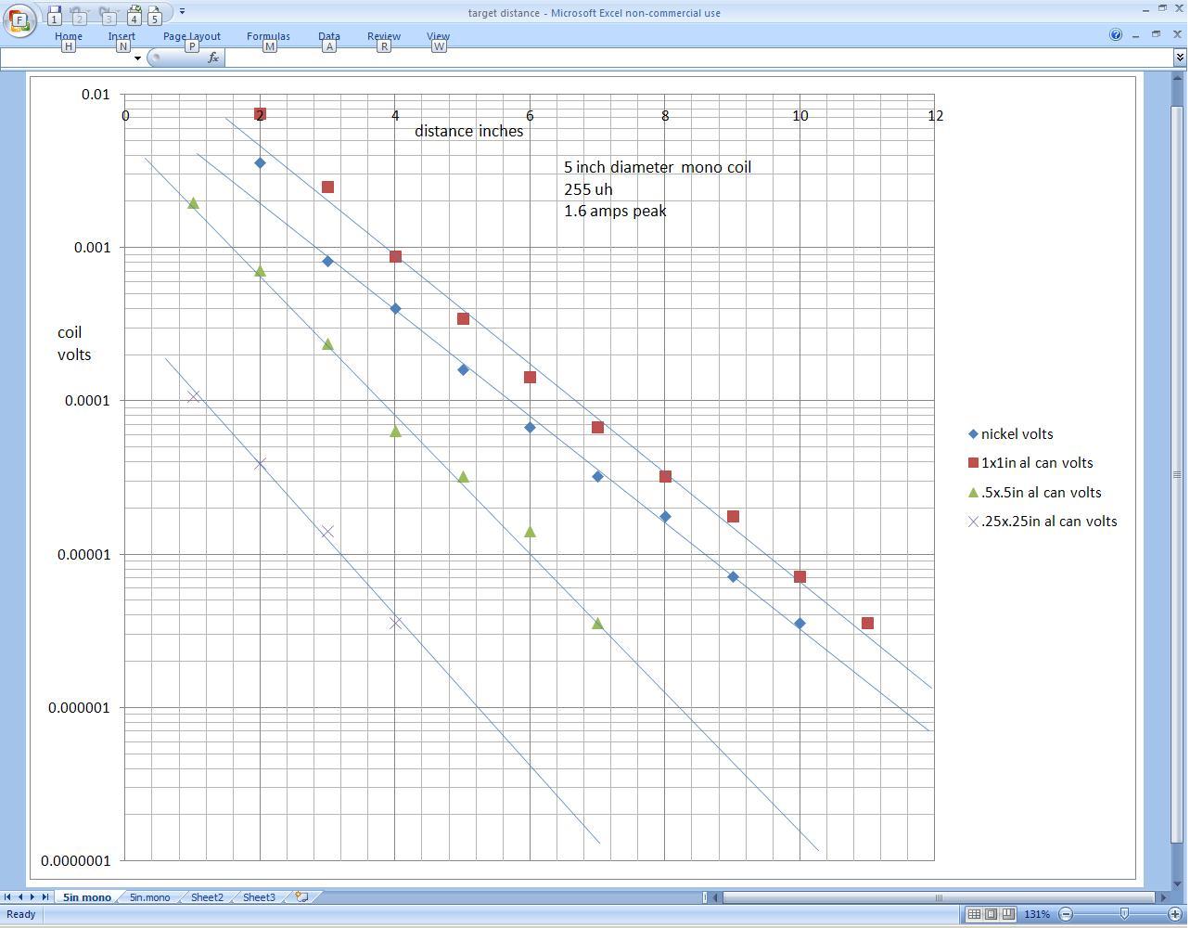The width and height of the screenshot is (1190, 928).
Task: Zoom out with the minus button
Action: 1066,914
